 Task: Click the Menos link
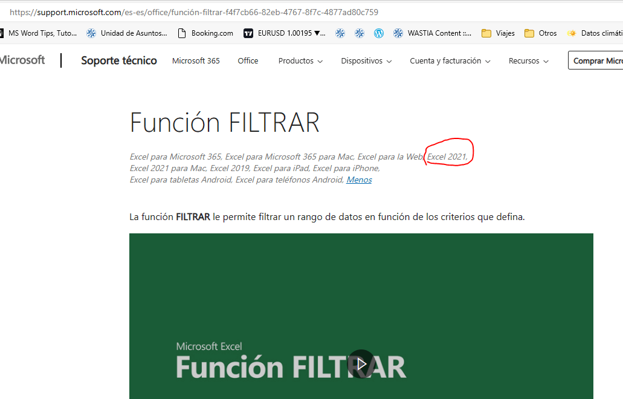coord(359,180)
